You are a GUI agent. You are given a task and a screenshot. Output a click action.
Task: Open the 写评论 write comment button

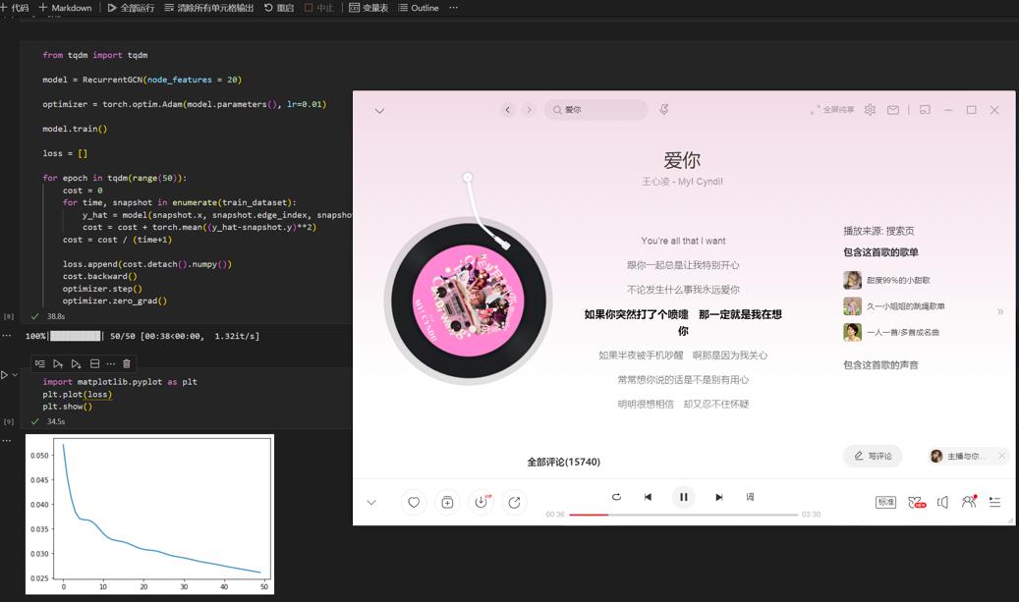[x=873, y=456]
